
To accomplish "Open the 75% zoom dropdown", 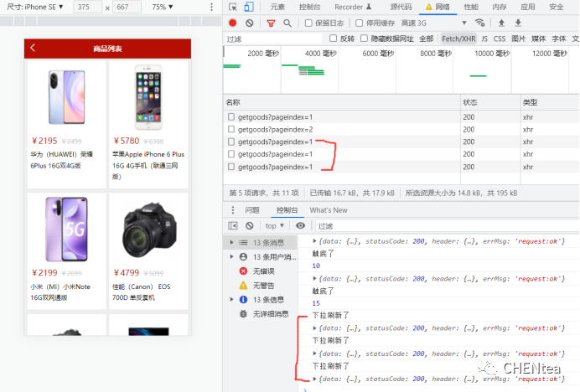I will tap(163, 7).
